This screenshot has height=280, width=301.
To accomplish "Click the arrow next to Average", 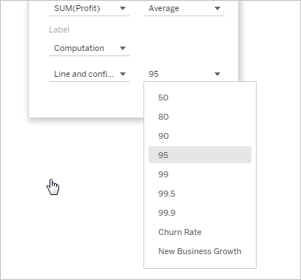I will click(x=217, y=9).
